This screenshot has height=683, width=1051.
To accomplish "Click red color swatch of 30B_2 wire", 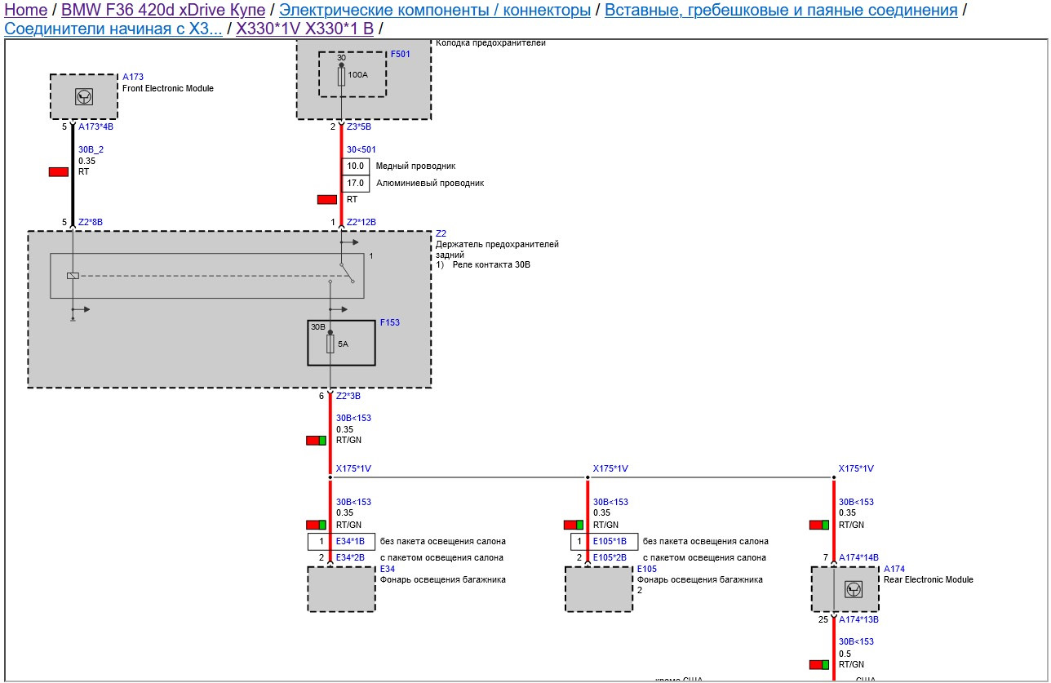I will (x=59, y=172).
